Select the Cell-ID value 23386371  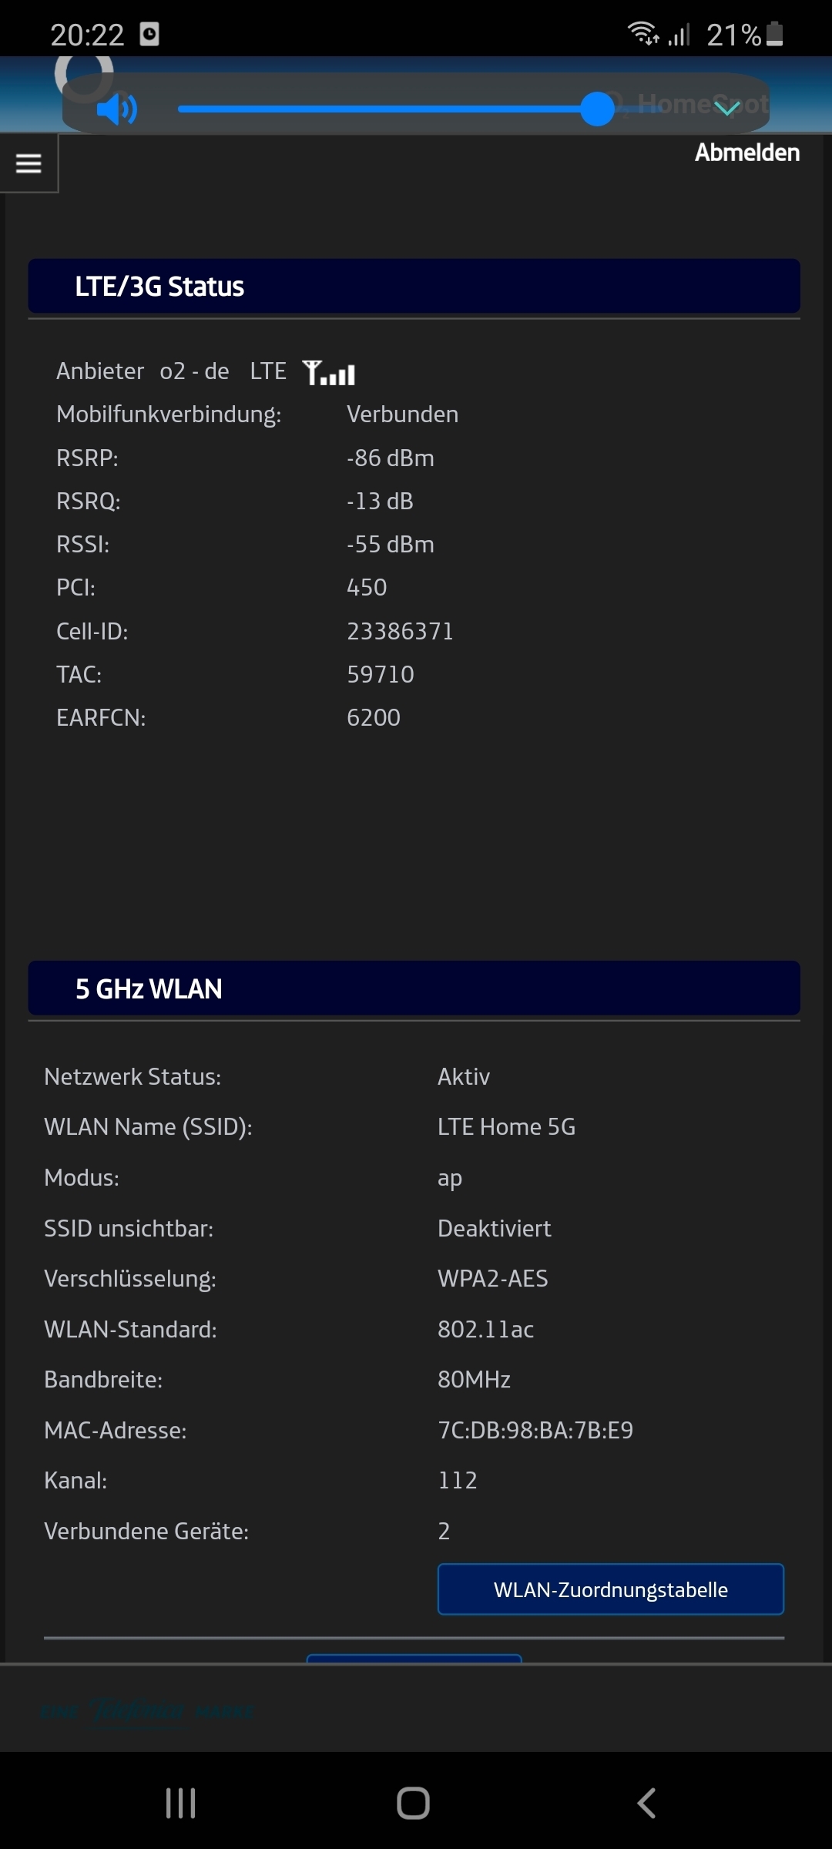coord(400,631)
